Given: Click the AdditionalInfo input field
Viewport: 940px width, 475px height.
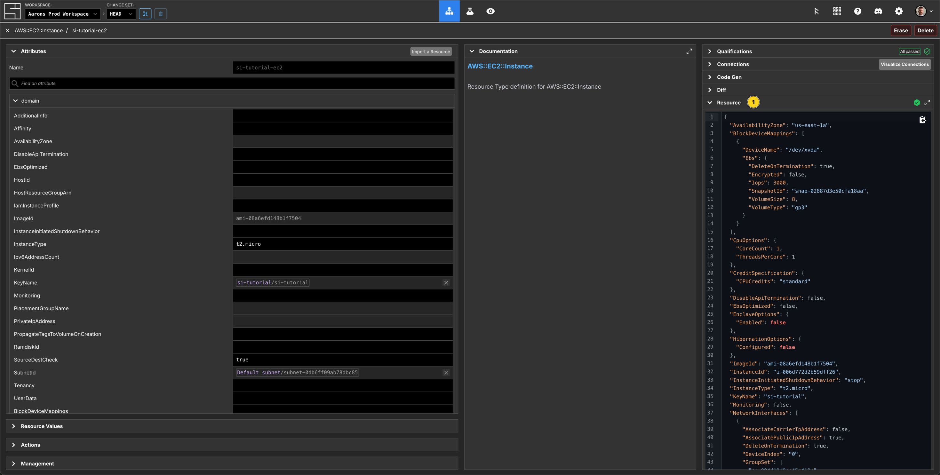Looking at the screenshot, I should (x=343, y=116).
